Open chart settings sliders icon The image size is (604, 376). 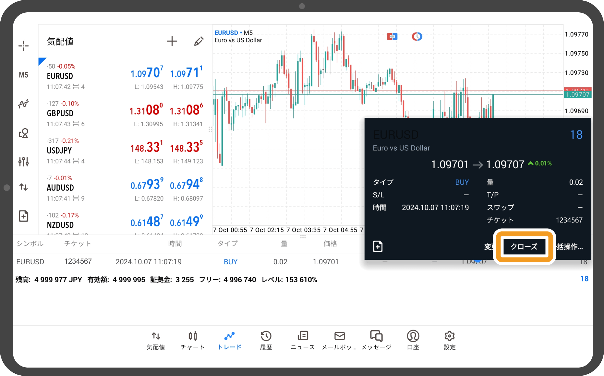click(x=23, y=161)
